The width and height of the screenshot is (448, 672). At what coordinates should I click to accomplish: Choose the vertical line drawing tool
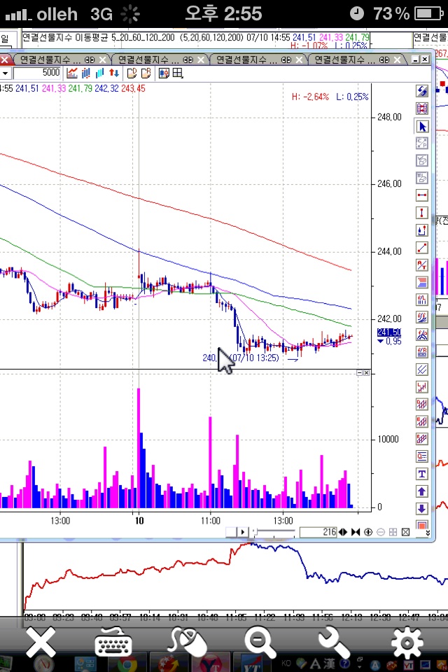point(422,212)
